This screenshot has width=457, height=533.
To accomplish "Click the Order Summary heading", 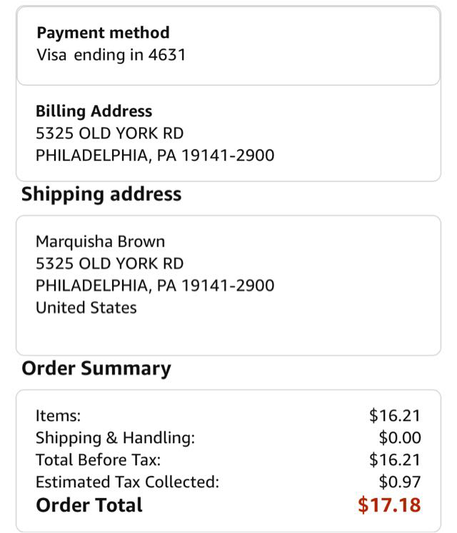I will pos(96,369).
